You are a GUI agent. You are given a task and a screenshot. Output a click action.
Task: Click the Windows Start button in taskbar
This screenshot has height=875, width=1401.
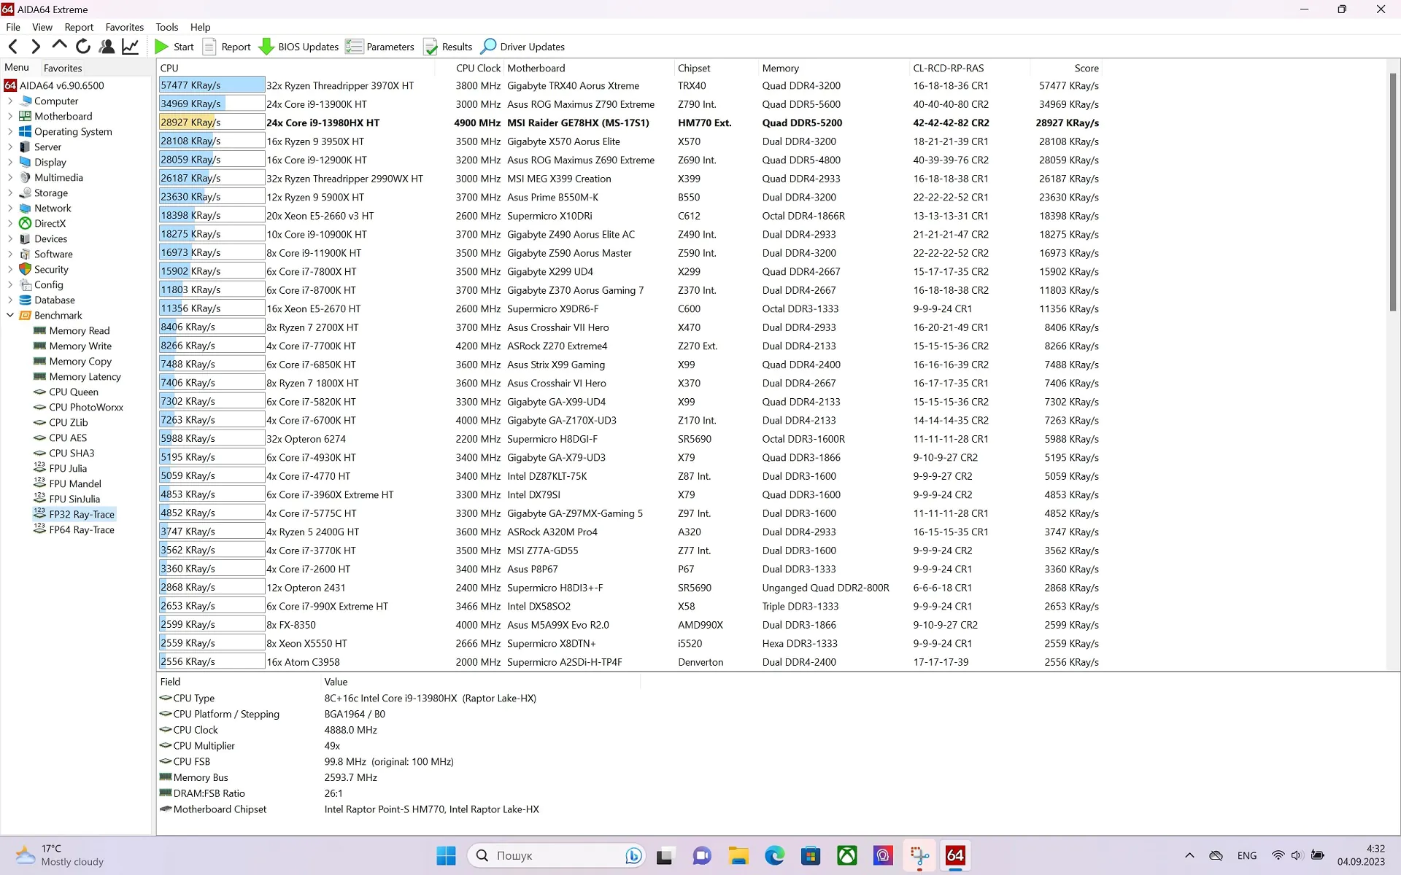click(x=446, y=855)
